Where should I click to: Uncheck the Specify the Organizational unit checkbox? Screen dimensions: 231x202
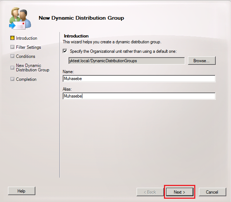(x=65, y=51)
